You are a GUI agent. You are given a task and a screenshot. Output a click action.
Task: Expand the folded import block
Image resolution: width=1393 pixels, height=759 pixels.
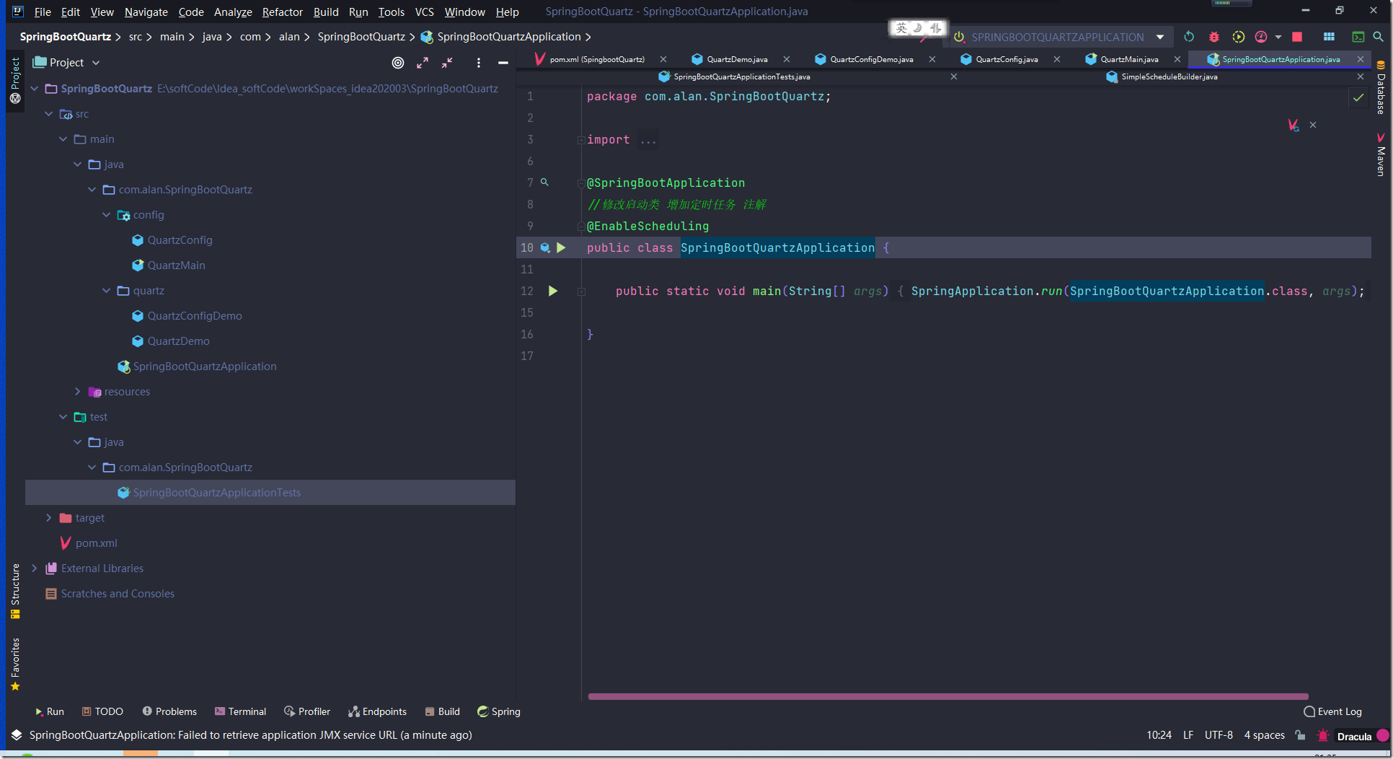(580, 140)
